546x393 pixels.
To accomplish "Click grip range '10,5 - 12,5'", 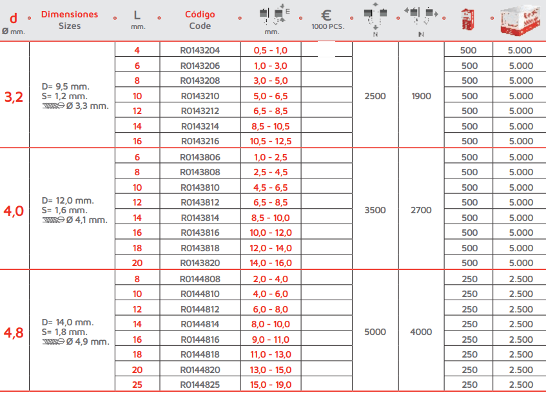I will click(271, 141).
